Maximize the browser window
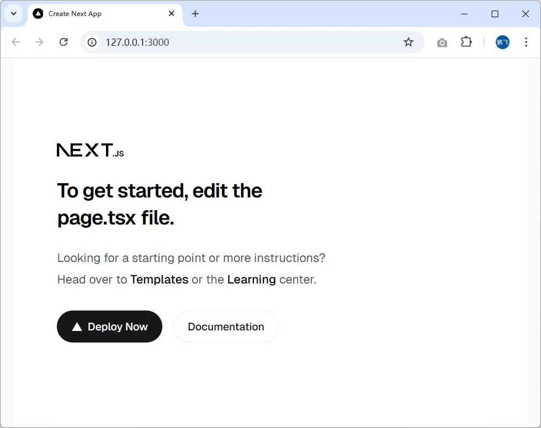The image size is (541, 428). (495, 14)
